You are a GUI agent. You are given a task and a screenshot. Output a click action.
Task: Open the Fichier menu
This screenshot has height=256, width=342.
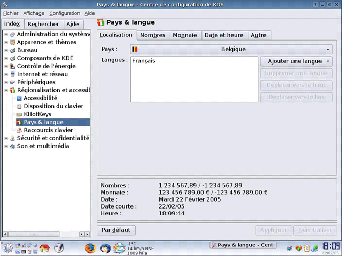pyautogui.click(x=11, y=13)
